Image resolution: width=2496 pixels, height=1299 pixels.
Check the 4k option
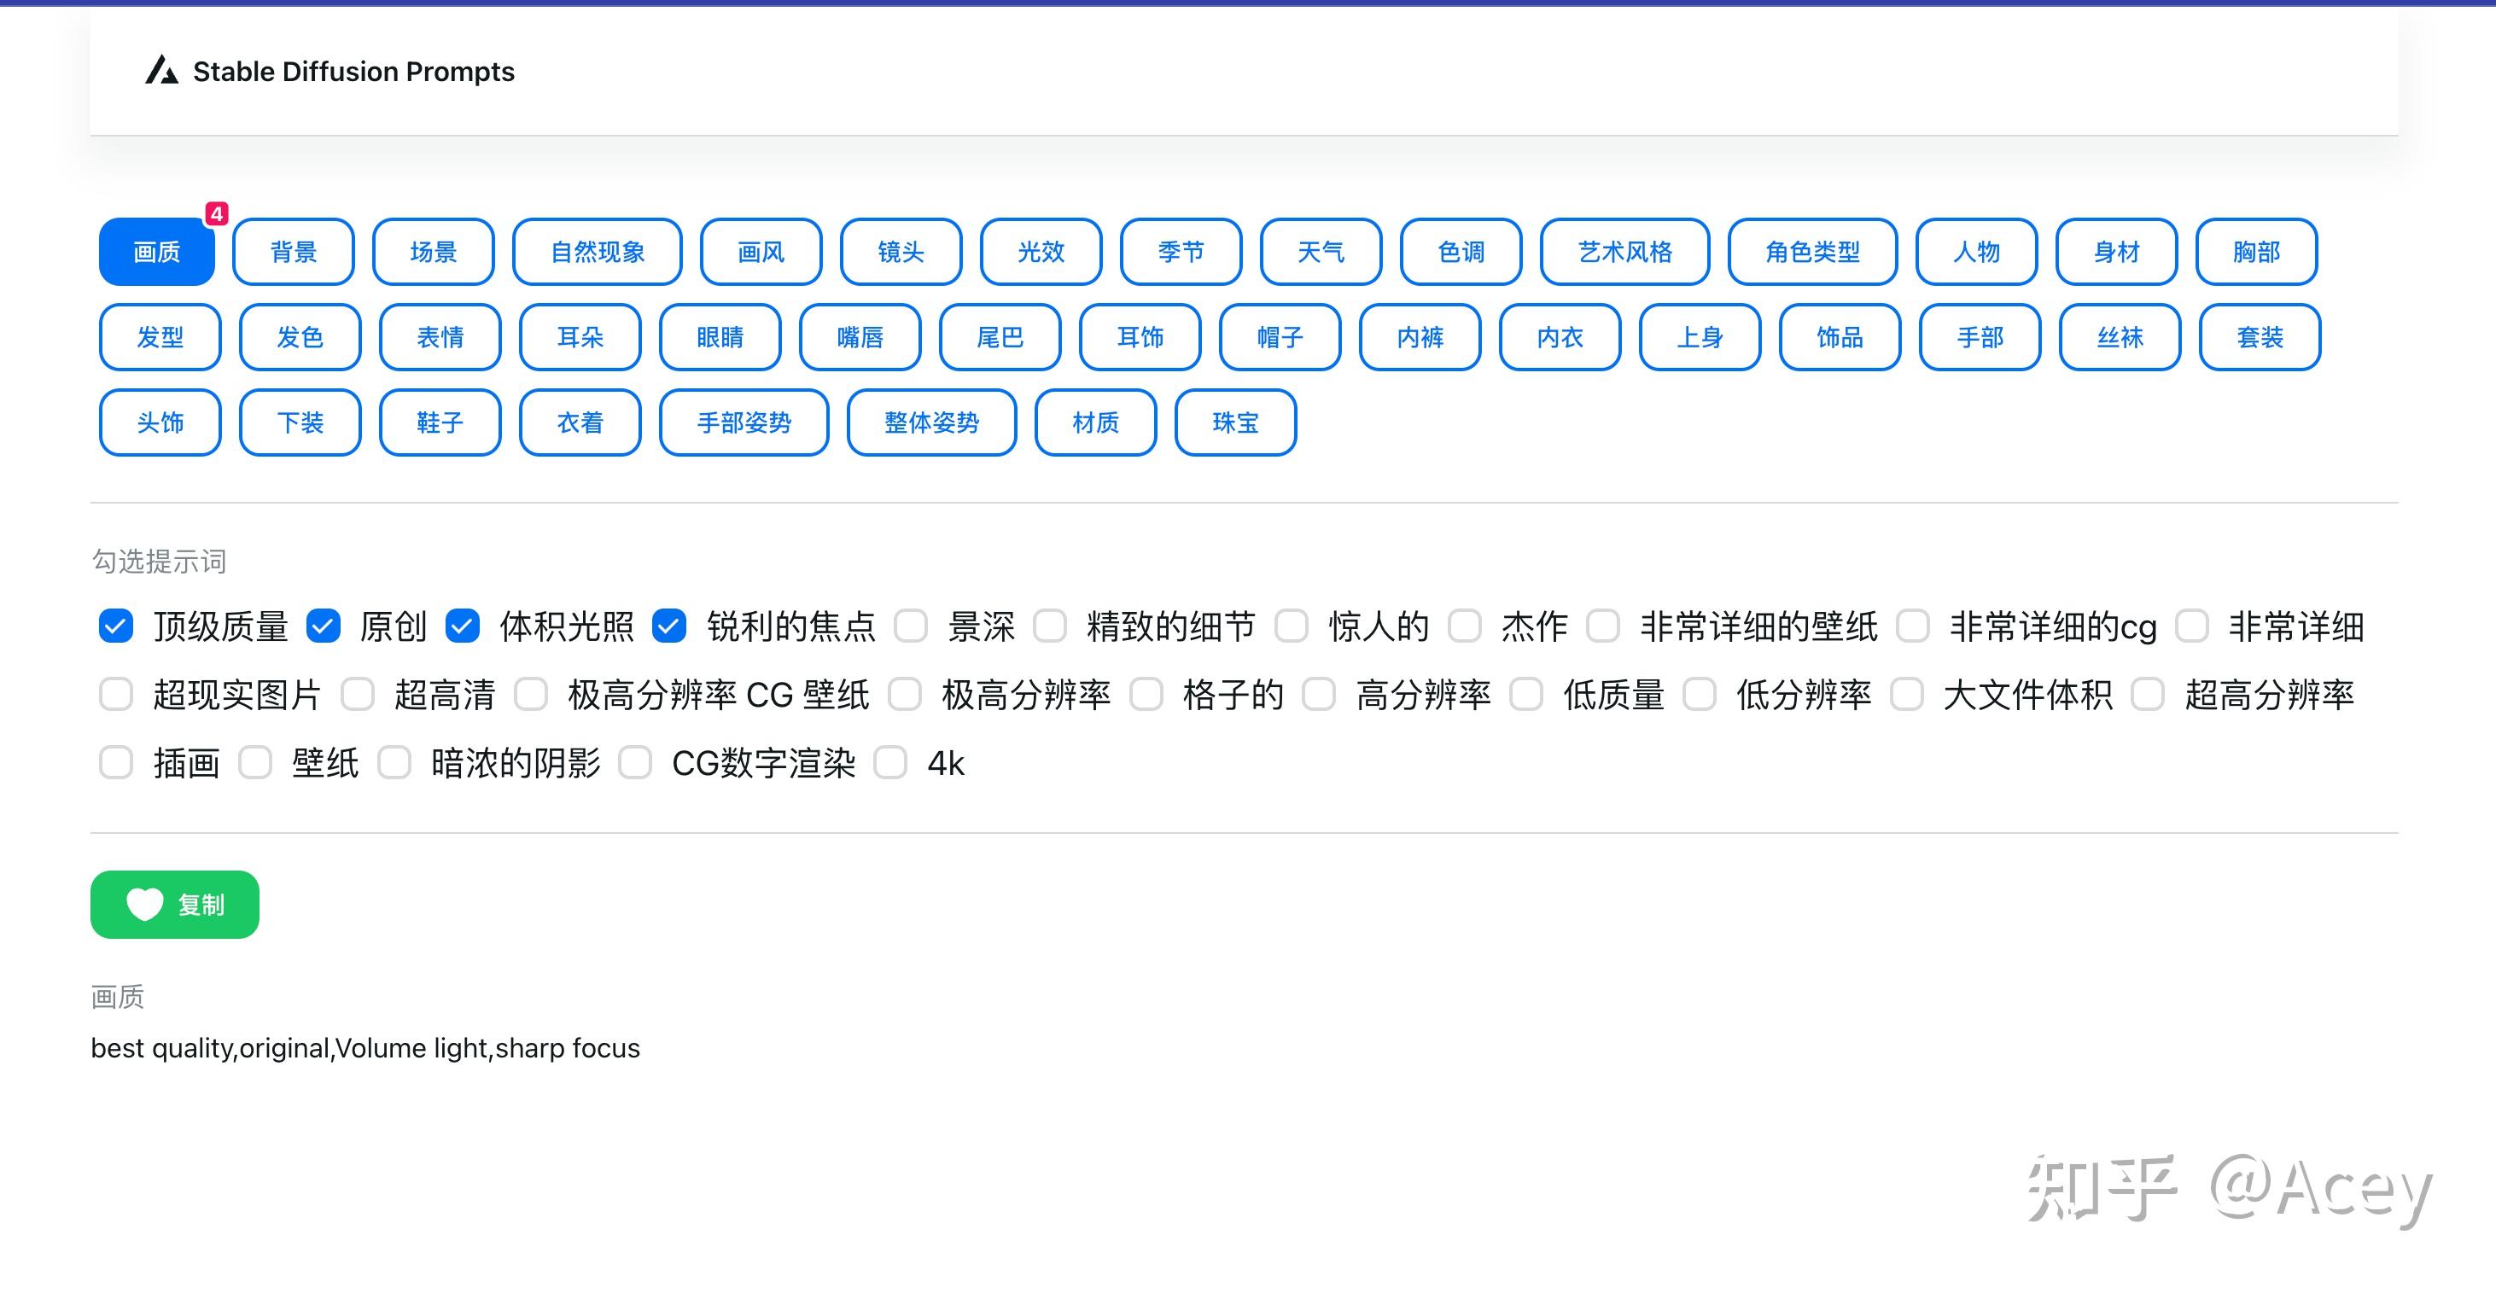(890, 763)
